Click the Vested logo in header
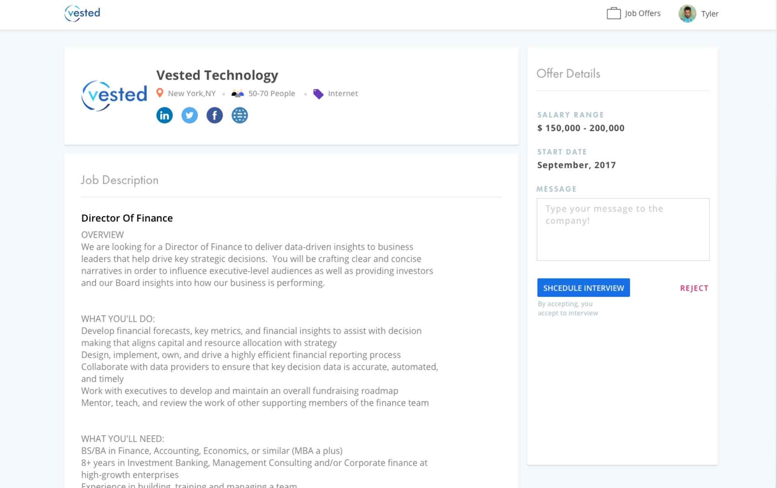This screenshot has height=488, width=777. [82, 13]
